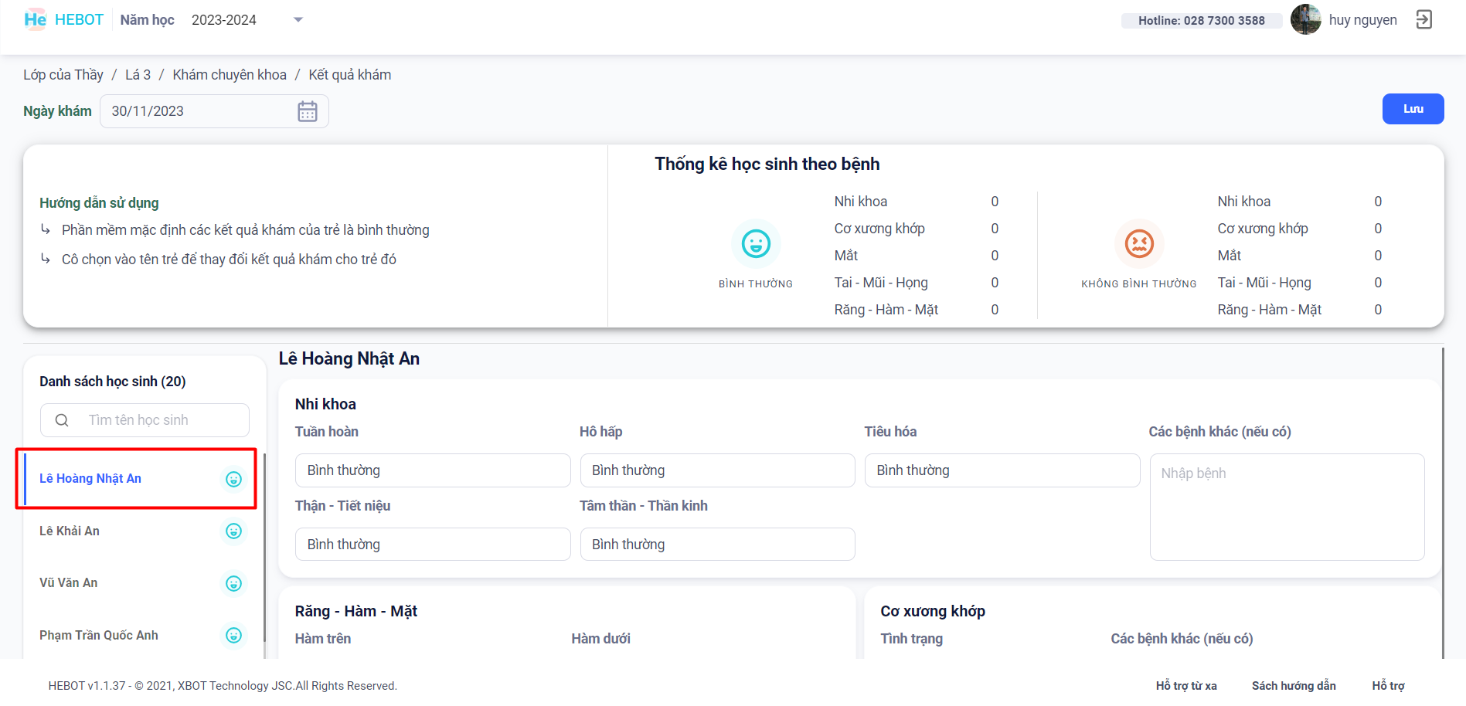Click smiley status icon for Vũ Văn An
Image resolution: width=1466 pixels, height=706 pixels.
[x=233, y=584]
